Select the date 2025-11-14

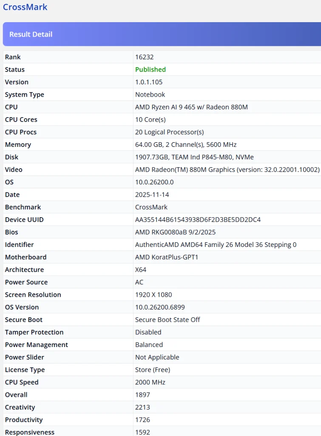coord(151,195)
